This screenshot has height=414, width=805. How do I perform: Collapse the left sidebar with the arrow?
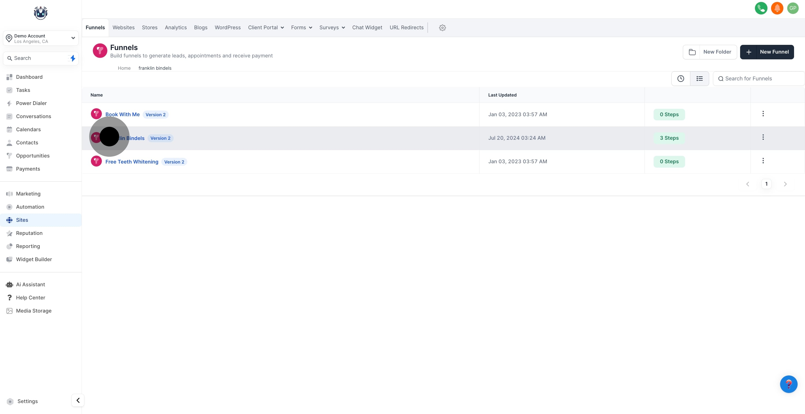coord(78,400)
